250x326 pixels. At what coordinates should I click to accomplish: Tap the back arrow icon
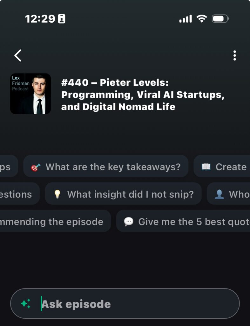point(18,55)
